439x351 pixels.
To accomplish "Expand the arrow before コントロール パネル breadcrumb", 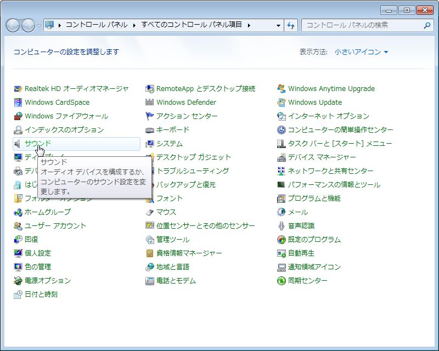I will click(60, 25).
